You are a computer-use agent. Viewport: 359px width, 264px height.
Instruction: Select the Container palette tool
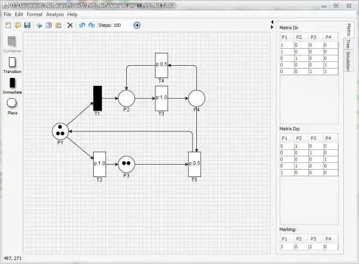pos(12,44)
